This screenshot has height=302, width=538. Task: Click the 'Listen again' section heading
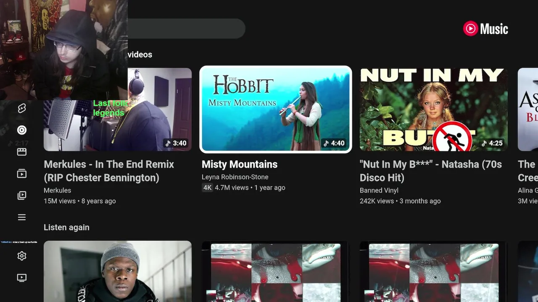pyautogui.click(x=66, y=227)
